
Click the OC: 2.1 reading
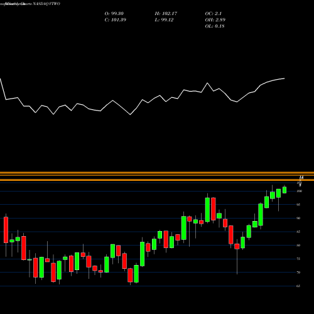point(214,14)
